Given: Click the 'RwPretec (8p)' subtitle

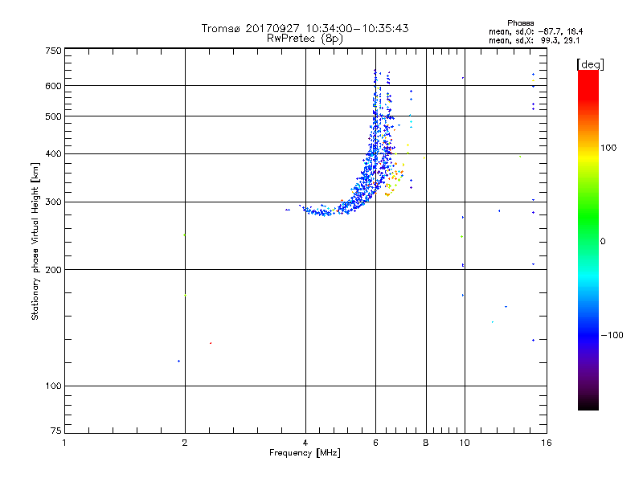Looking at the screenshot, I should tap(305, 39).
